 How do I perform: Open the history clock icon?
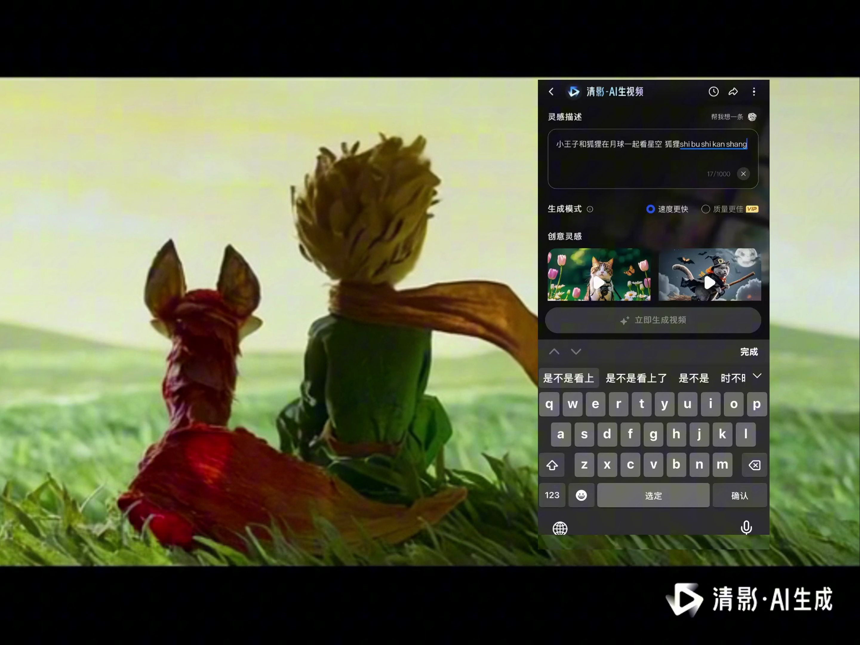tap(713, 91)
